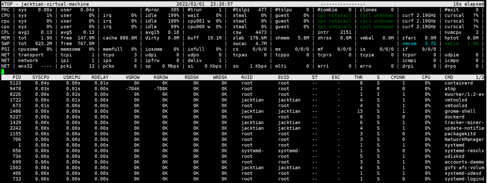
Task: Click the pcki 12 packet count
Action: click(x=78, y=66)
